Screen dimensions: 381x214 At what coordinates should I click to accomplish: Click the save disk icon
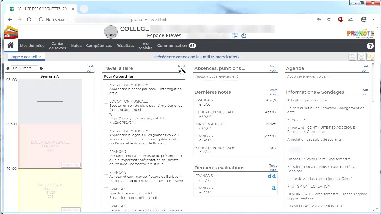point(352,57)
